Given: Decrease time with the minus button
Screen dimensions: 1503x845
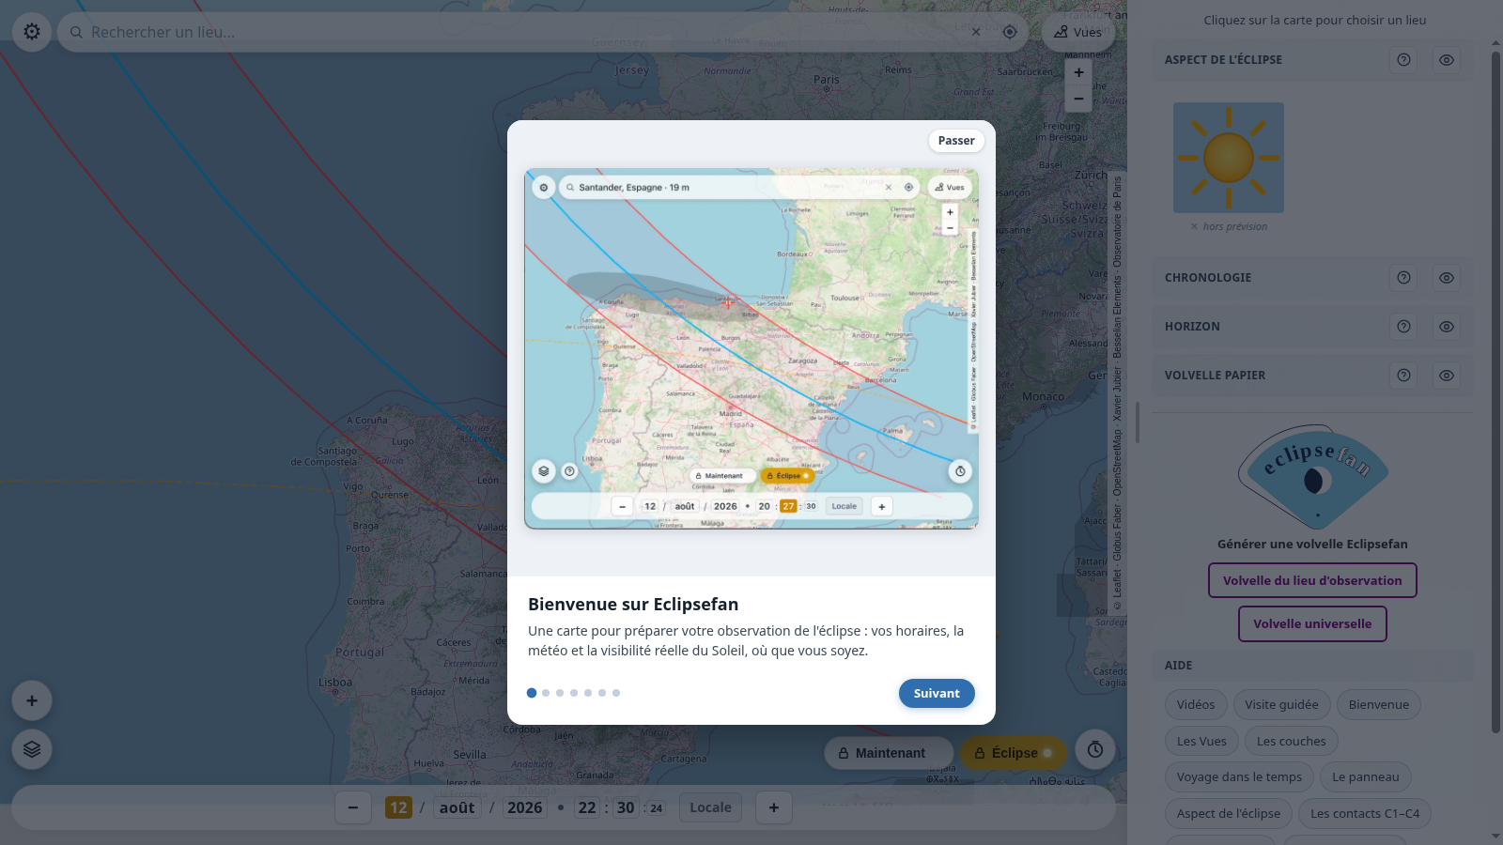Looking at the screenshot, I should pyautogui.click(x=353, y=807).
